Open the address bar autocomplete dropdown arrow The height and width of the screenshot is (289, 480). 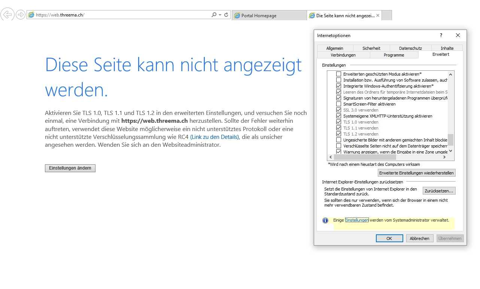(x=220, y=15)
